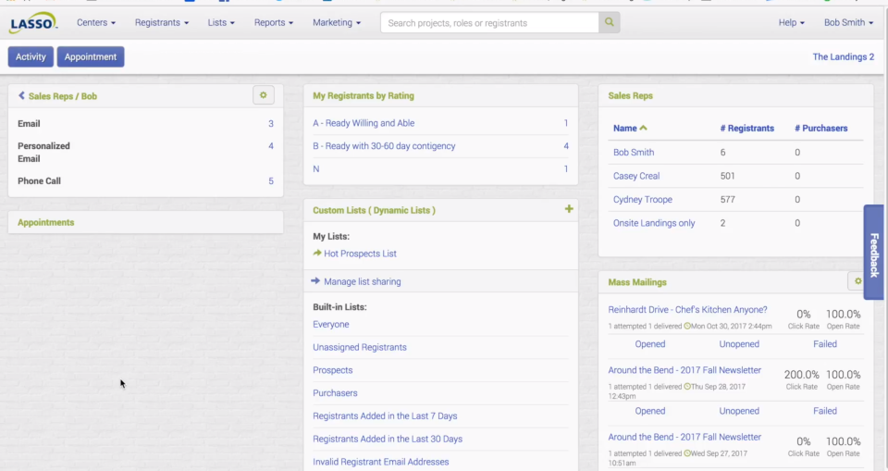Viewport: 888px width, 471px height.
Task: Click the Appointments panel heading
Action: click(x=46, y=223)
